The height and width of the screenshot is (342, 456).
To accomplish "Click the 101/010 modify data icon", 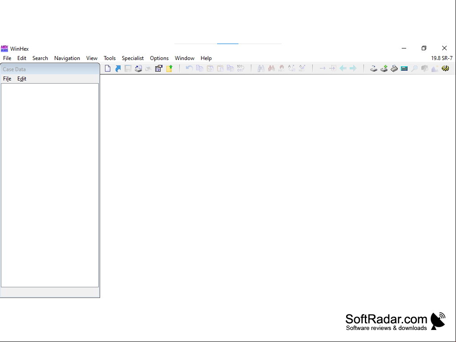I will point(241,68).
